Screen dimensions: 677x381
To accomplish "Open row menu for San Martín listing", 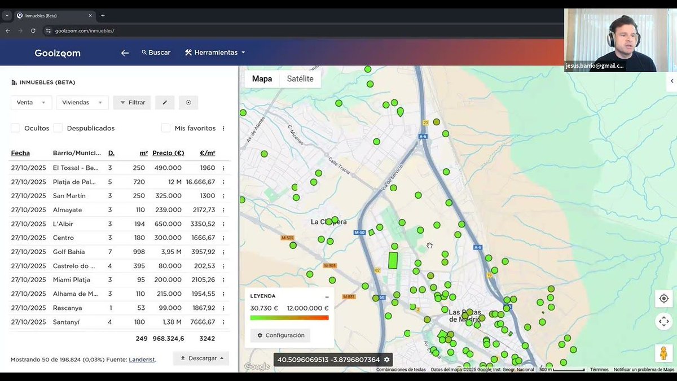I will coord(223,196).
